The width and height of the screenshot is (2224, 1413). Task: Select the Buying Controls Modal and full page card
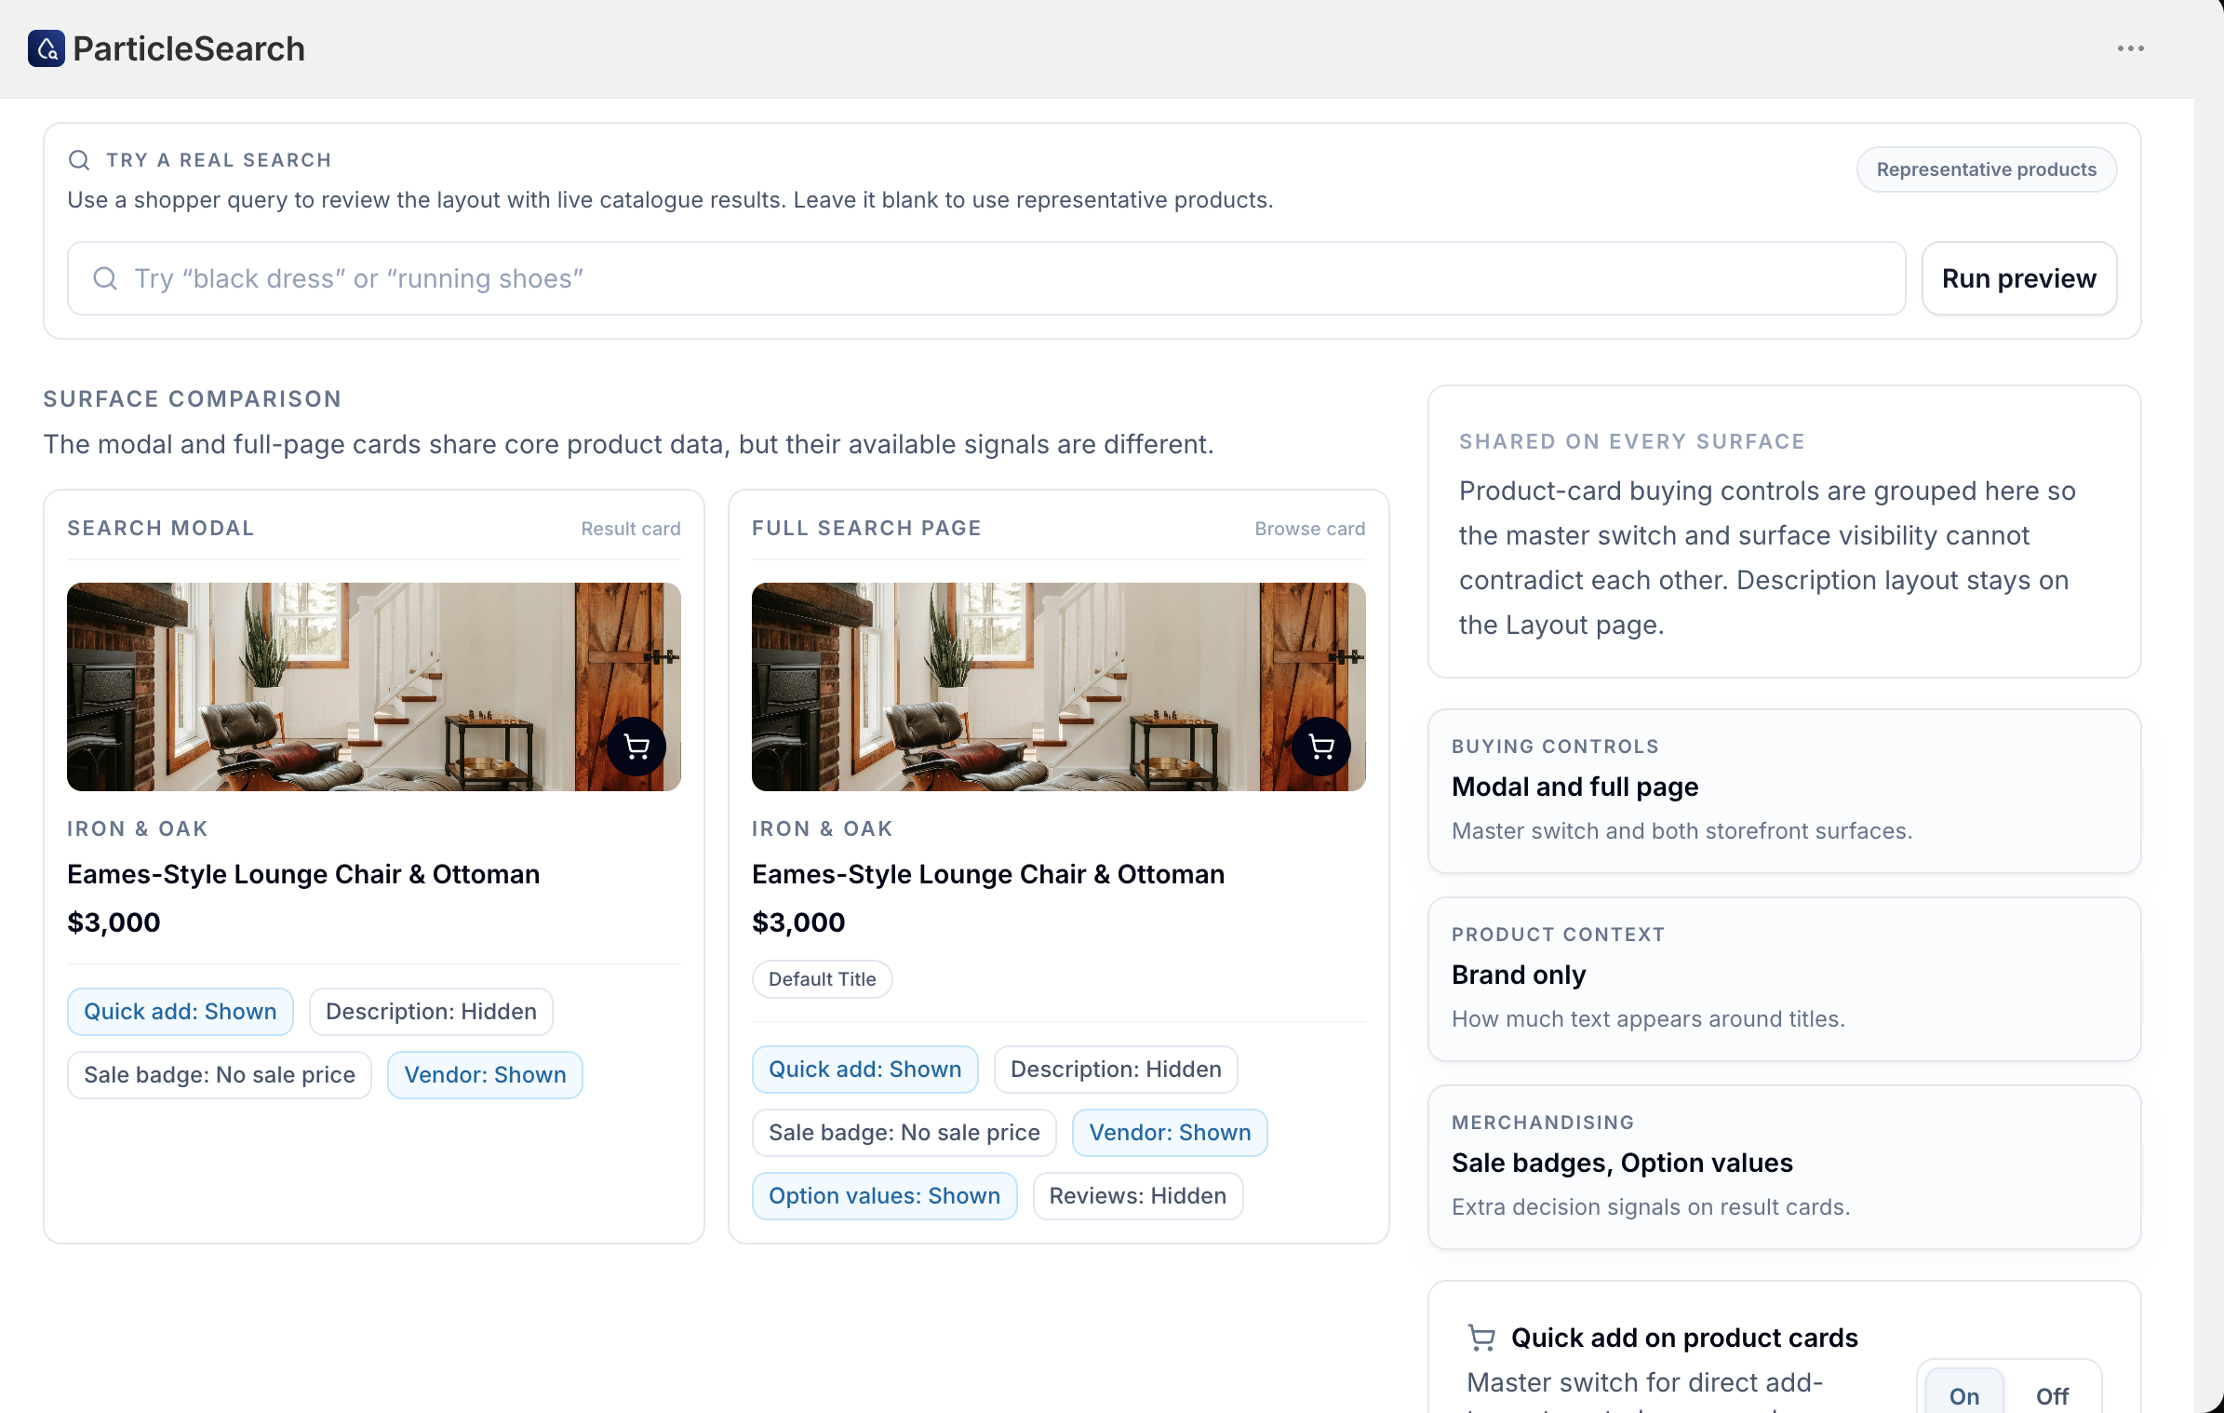1785,791
